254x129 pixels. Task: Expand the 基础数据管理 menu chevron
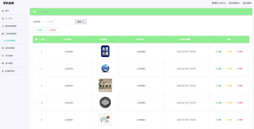pyautogui.click(x=23, y=26)
